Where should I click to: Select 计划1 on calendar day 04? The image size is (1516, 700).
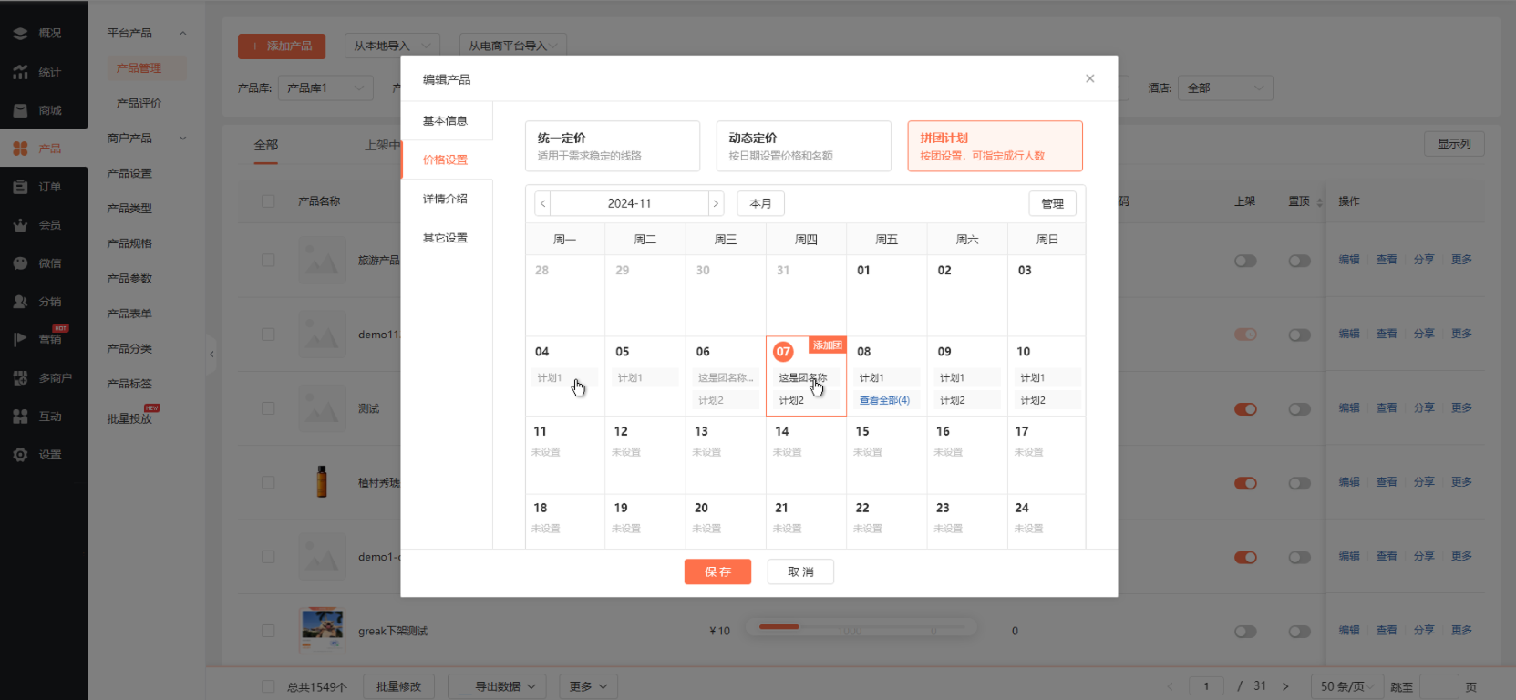[x=564, y=377]
